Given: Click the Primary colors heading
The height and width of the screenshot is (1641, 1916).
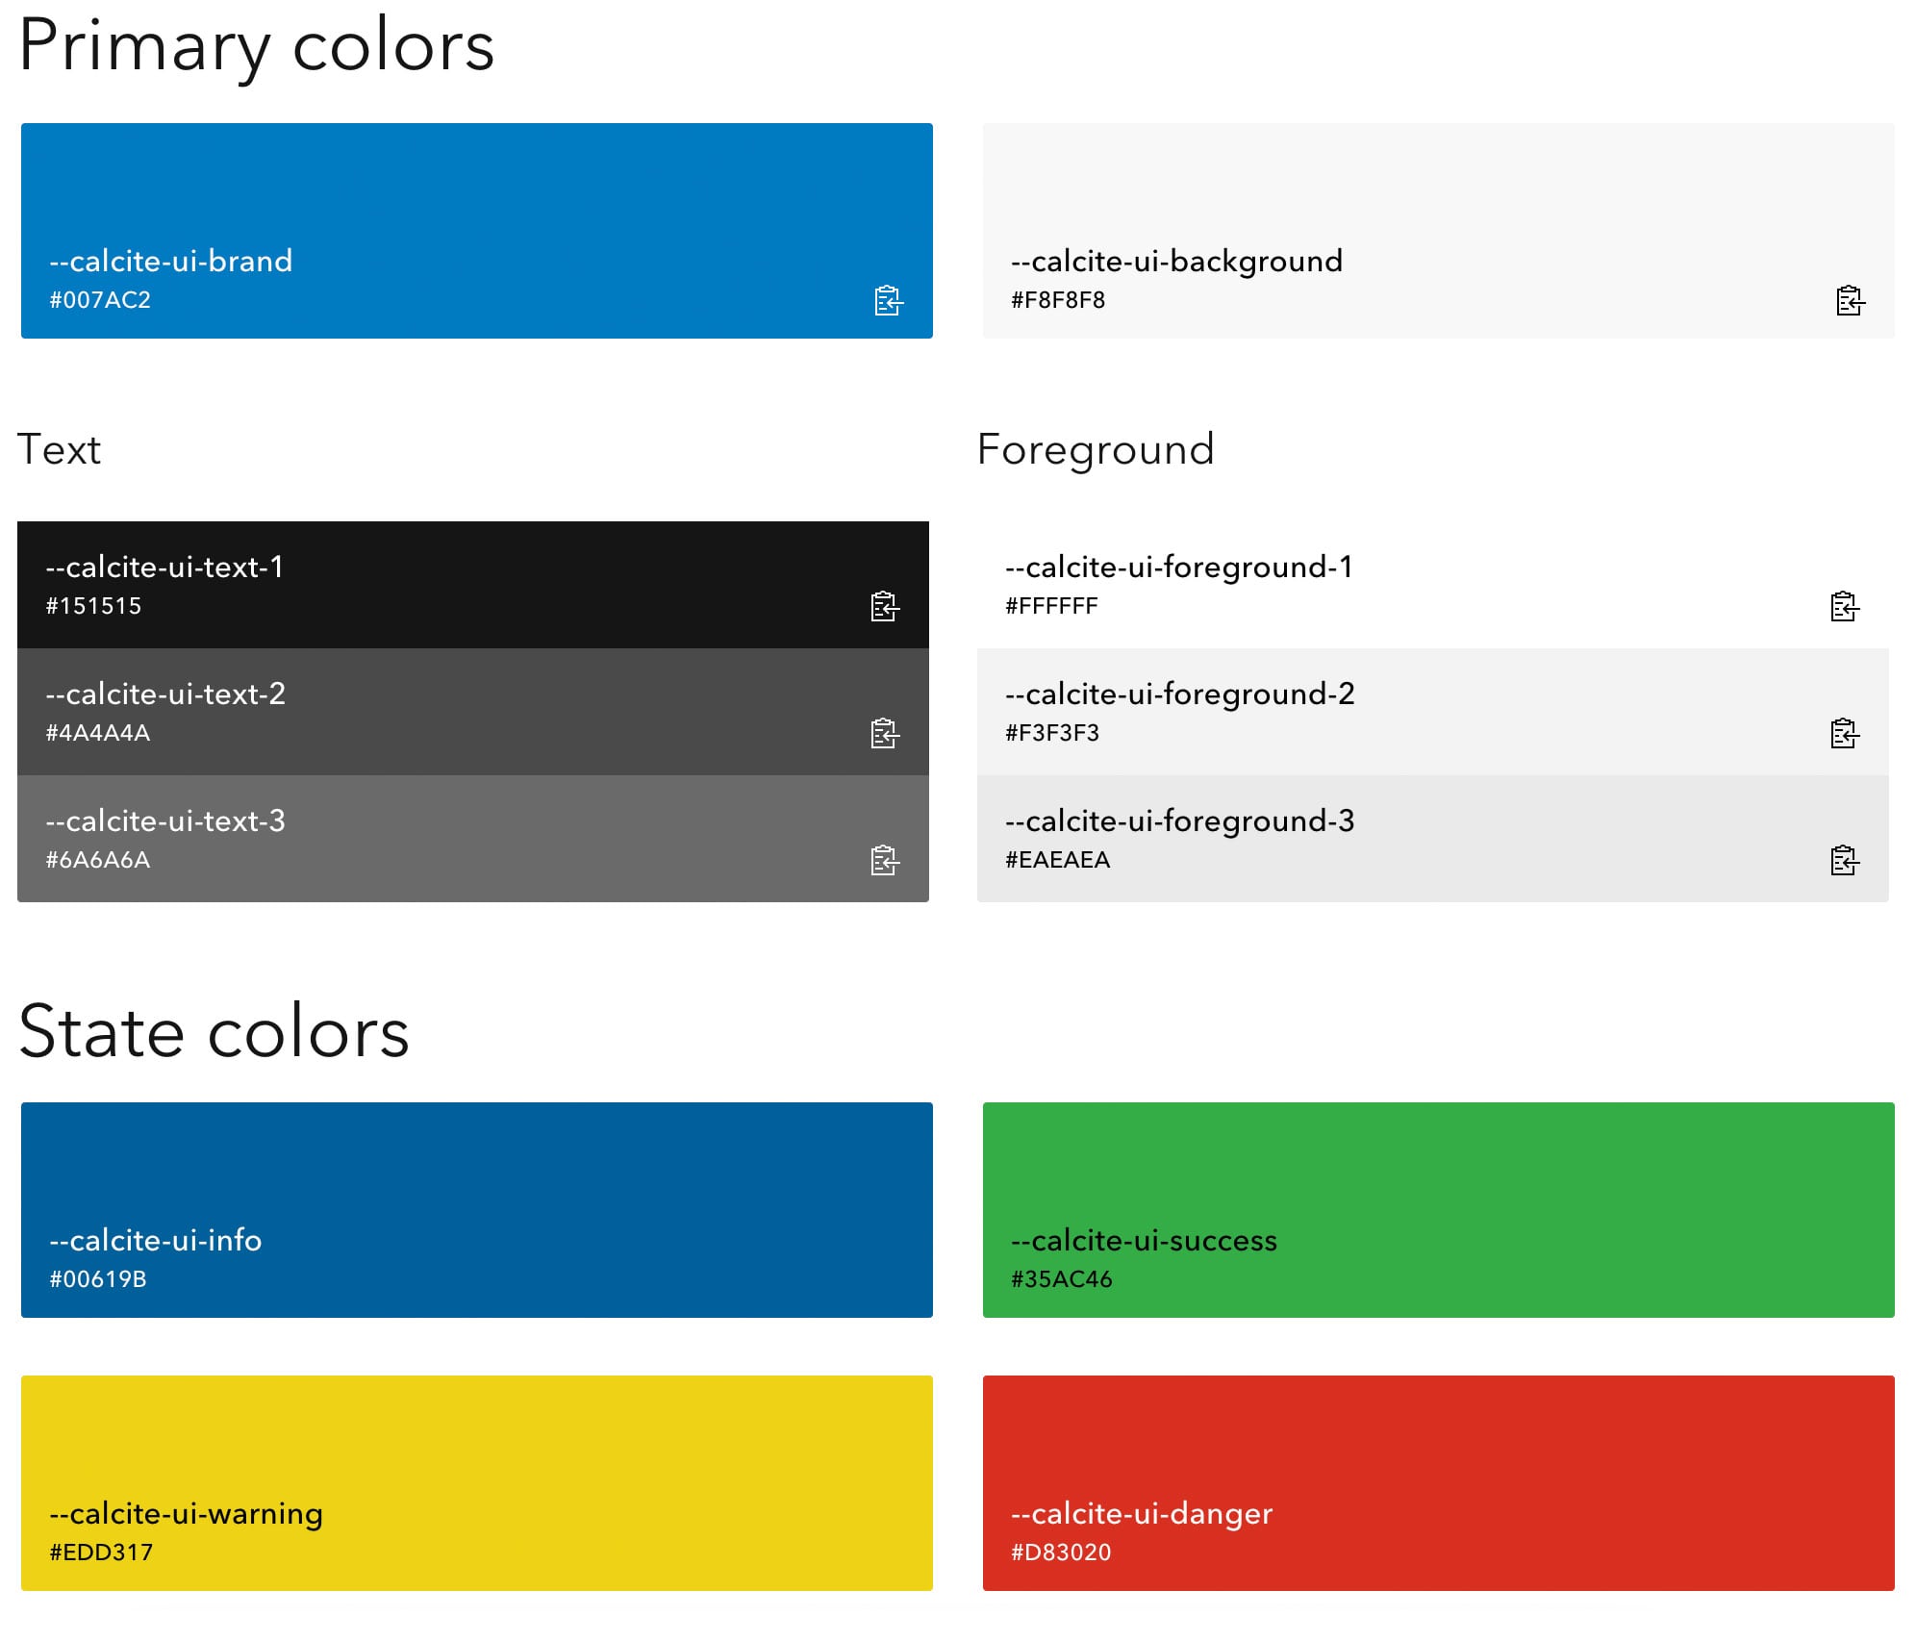Looking at the screenshot, I should point(256,45).
